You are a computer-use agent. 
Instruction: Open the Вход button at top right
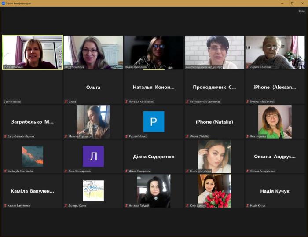tap(301, 11)
